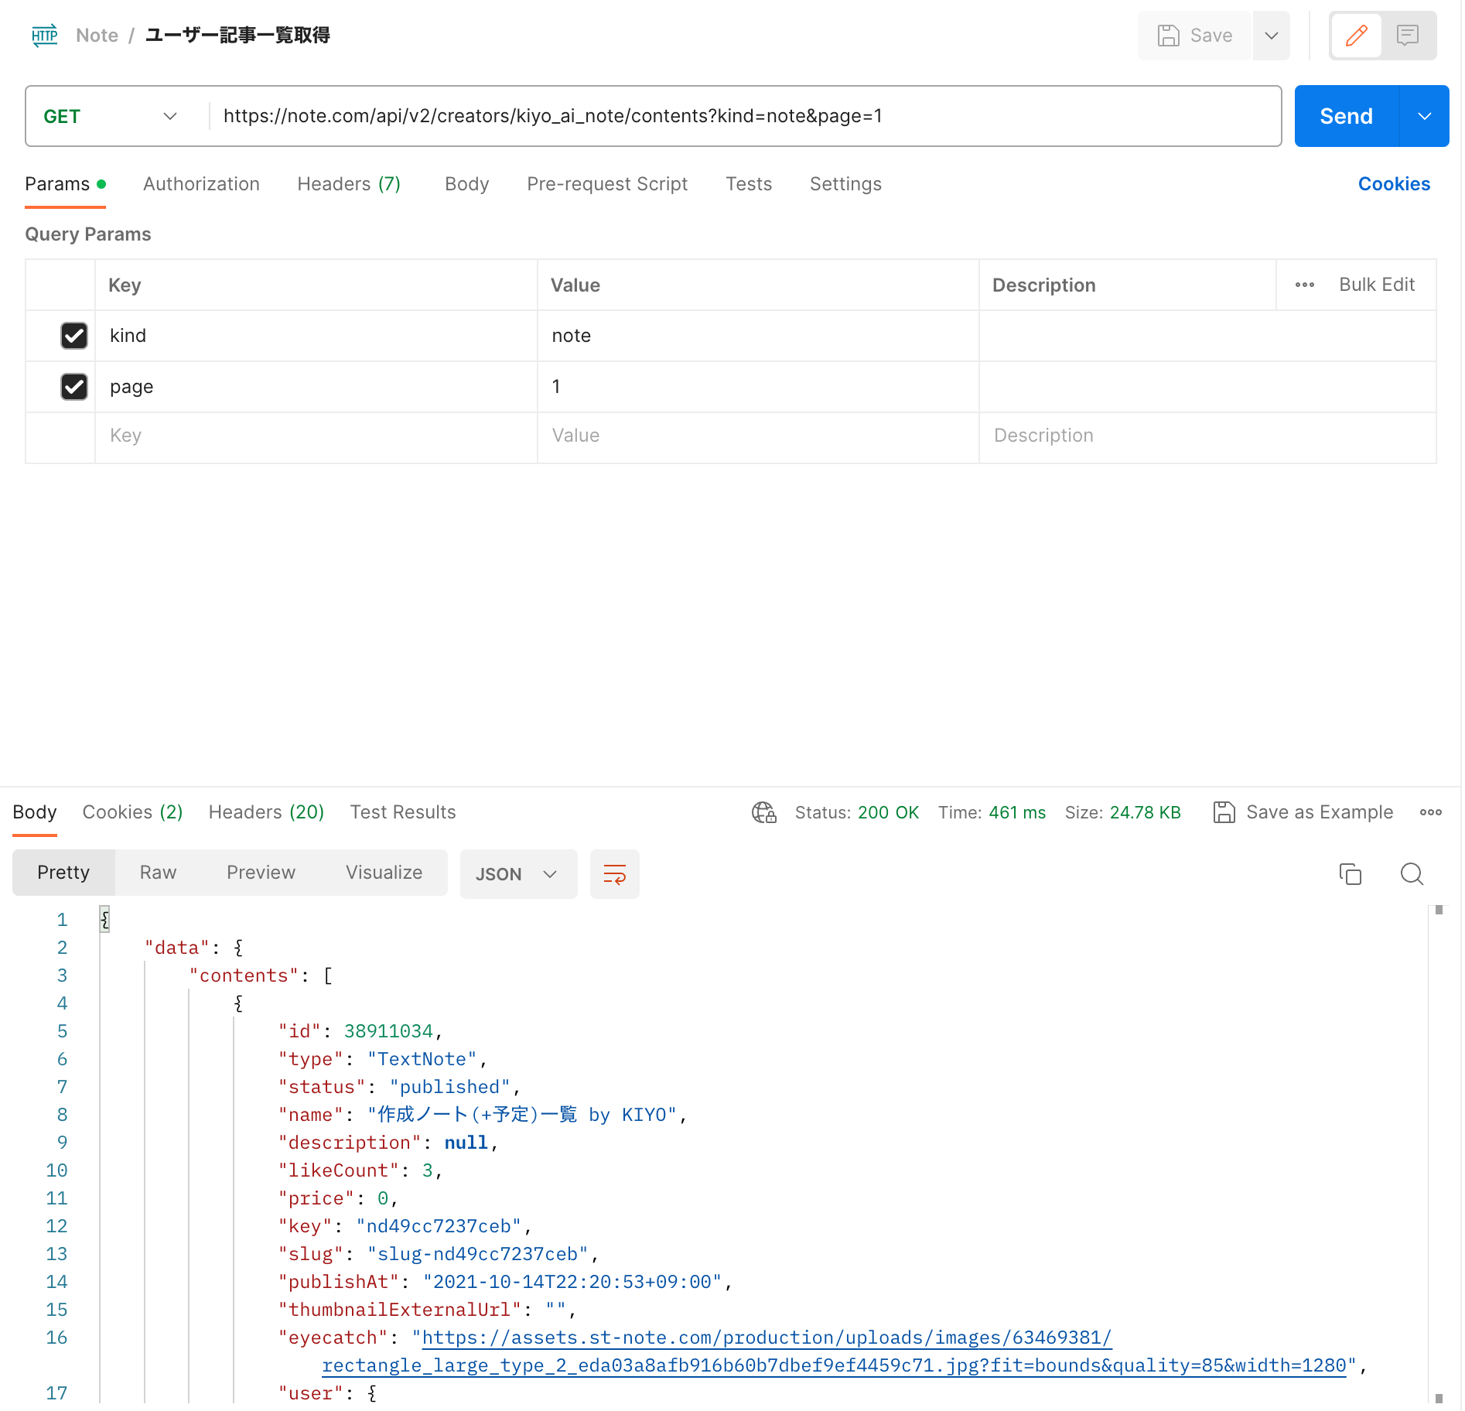Copy the response with the copy icon

(1351, 874)
